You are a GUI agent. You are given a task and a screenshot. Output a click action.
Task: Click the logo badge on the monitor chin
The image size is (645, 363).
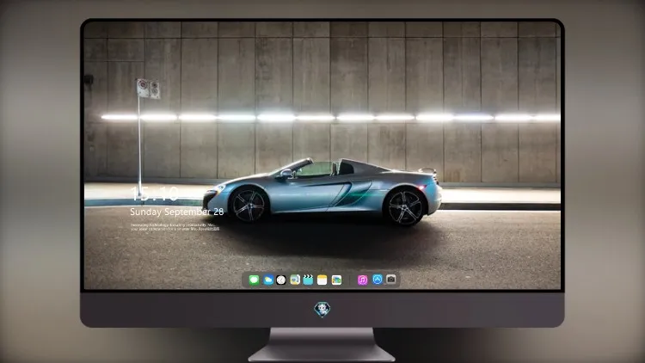pyautogui.click(x=322, y=310)
